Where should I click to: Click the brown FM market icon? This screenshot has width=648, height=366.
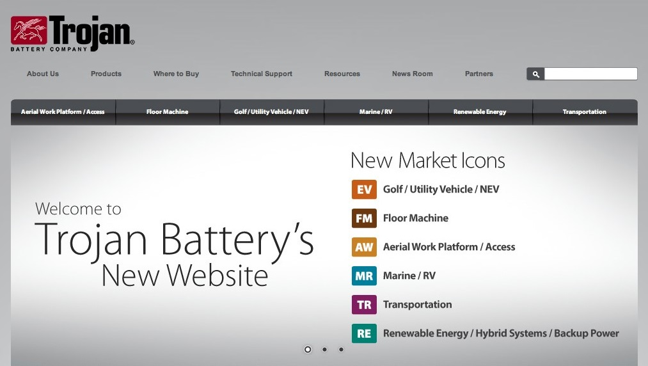(x=364, y=218)
